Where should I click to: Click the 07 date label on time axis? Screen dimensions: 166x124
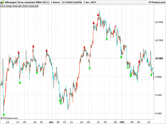(x=65, y=122)
